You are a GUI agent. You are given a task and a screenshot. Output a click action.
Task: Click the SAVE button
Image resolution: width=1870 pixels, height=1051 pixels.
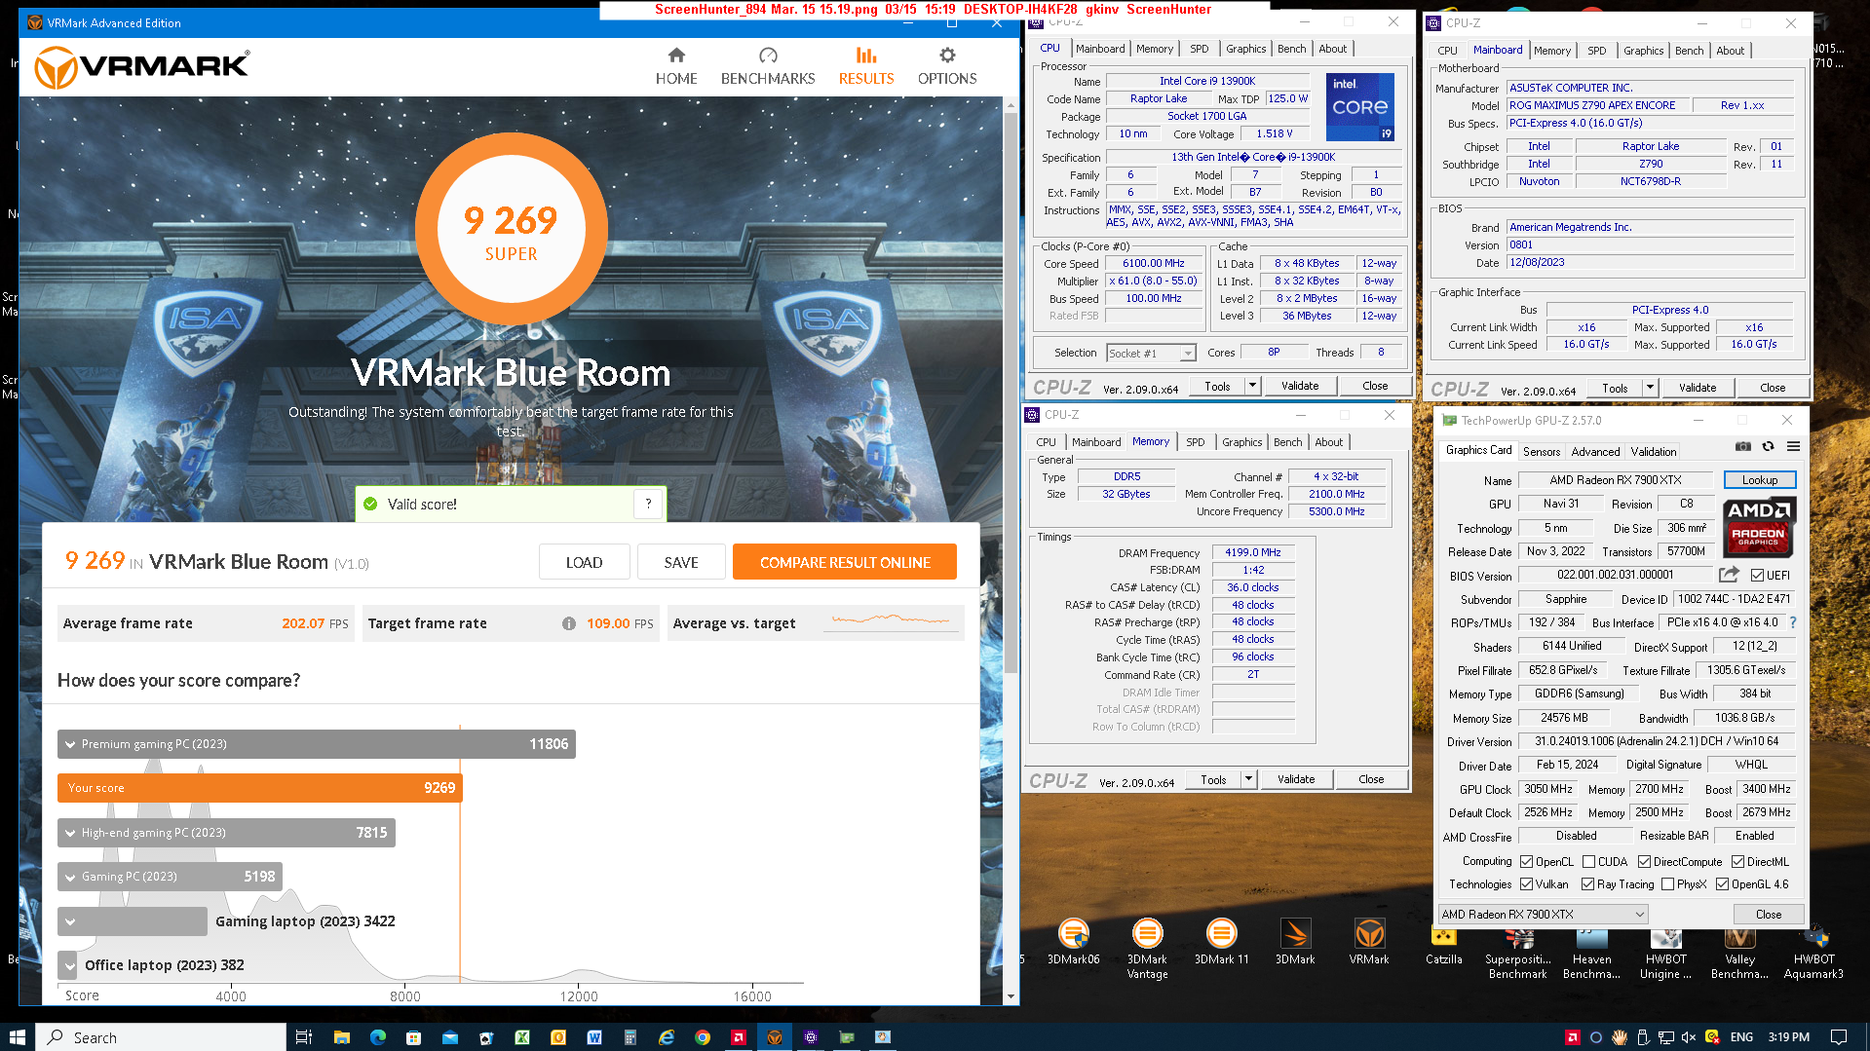pyautogui.click(x=681, y=562)
